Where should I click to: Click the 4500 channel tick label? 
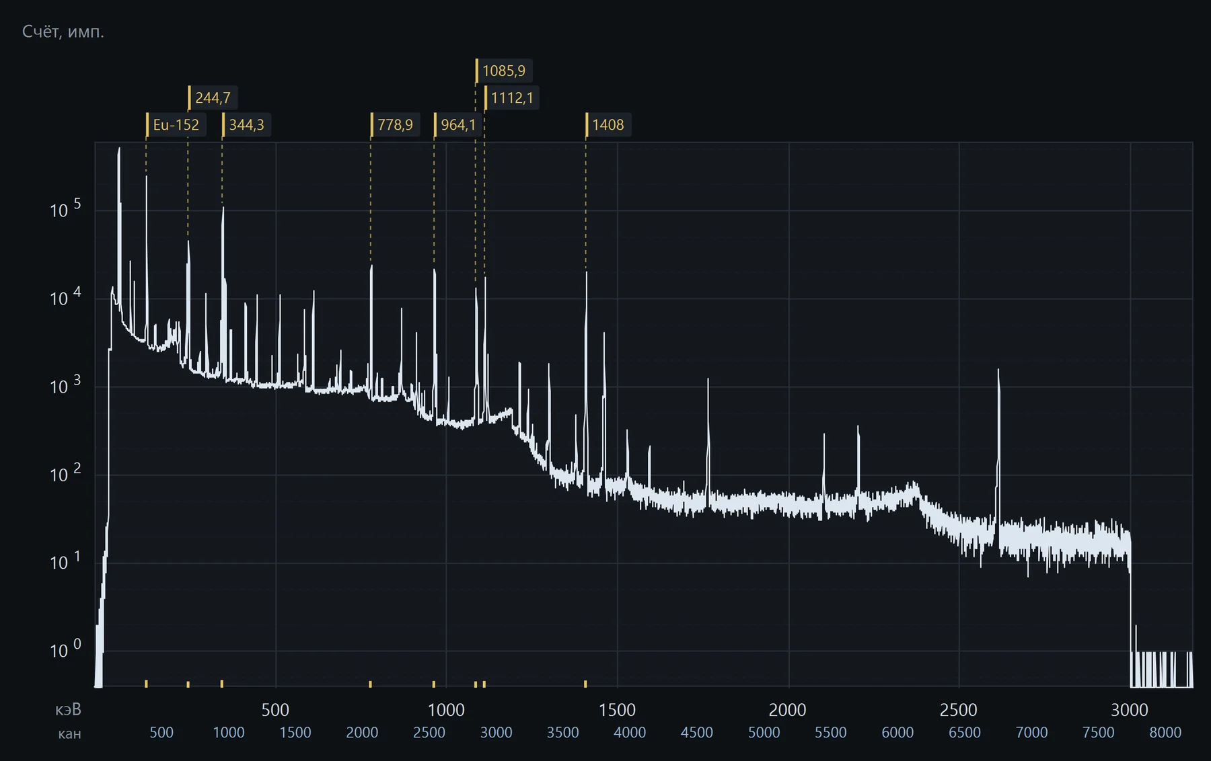[x=697, y=733]
